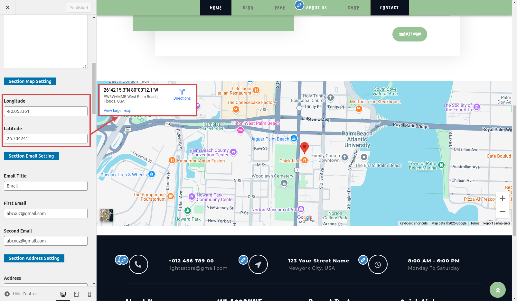Open the Section Address Setting heading
Image resolution: width=517 pixels, height=301 pixels.
pyautogui.click(x=34, y=258)
